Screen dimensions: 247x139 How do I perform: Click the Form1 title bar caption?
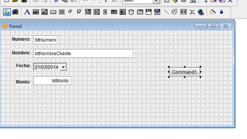click(x=15, y=26)
